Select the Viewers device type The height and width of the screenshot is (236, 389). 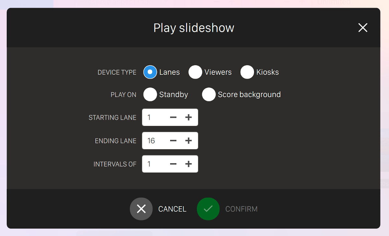tap(195, 72)
